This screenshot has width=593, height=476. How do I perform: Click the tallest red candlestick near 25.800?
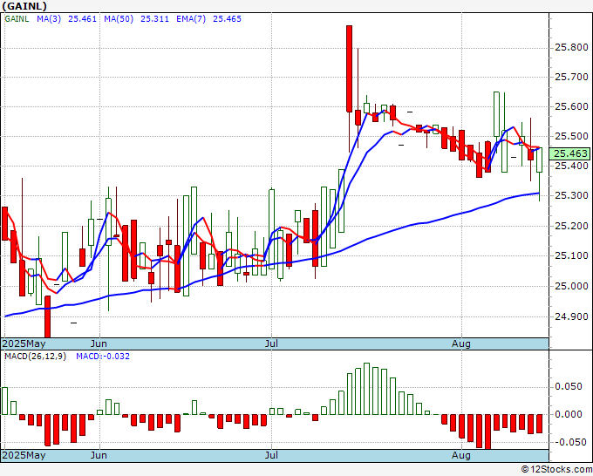349,69
